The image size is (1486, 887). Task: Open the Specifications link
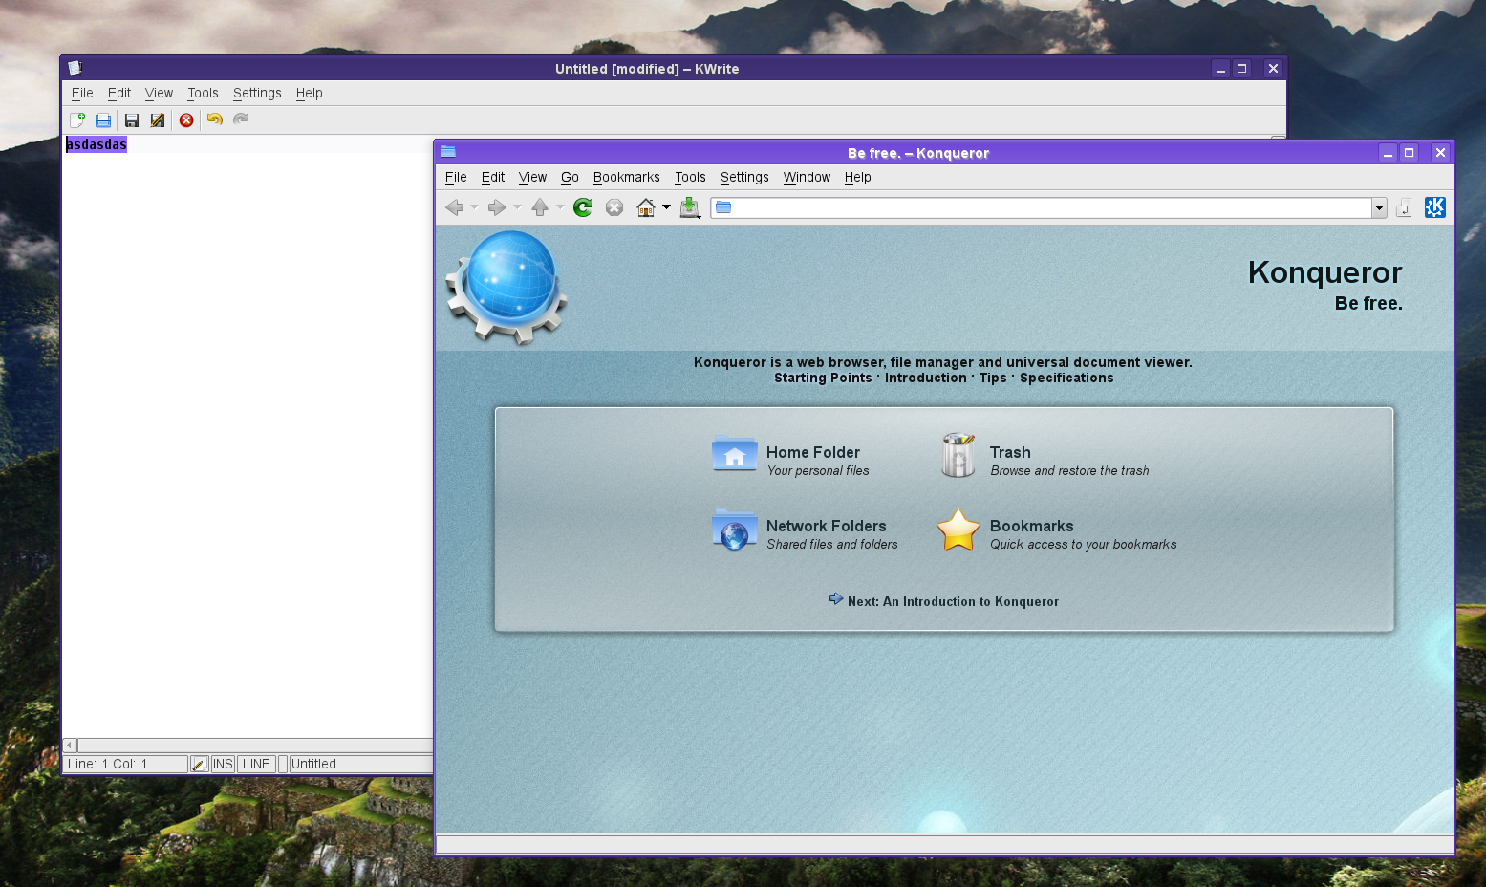[1066, 378]
